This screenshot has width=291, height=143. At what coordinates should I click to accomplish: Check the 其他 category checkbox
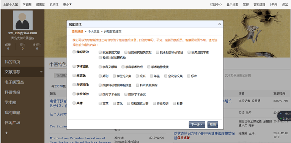point(74,103)
